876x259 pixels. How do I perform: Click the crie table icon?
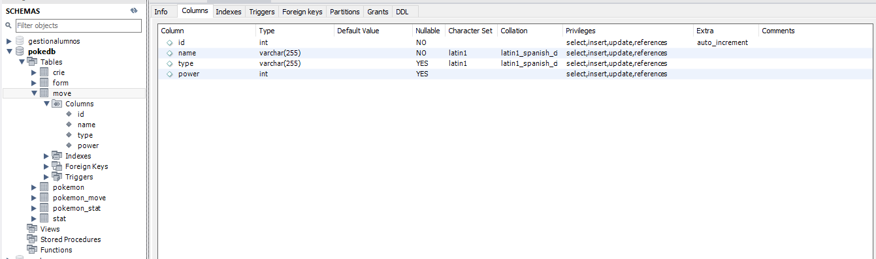[44, 72]
